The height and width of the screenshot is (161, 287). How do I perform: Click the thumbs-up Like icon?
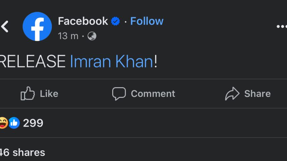(x=28, y=94)
